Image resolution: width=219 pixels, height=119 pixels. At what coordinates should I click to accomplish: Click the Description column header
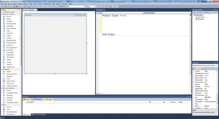click(x=30, y=102)
